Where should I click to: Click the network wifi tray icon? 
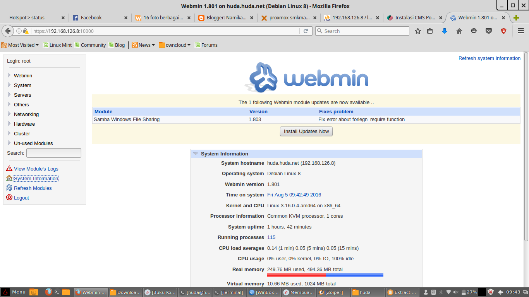pyautogui.click(x=449, y=292)
